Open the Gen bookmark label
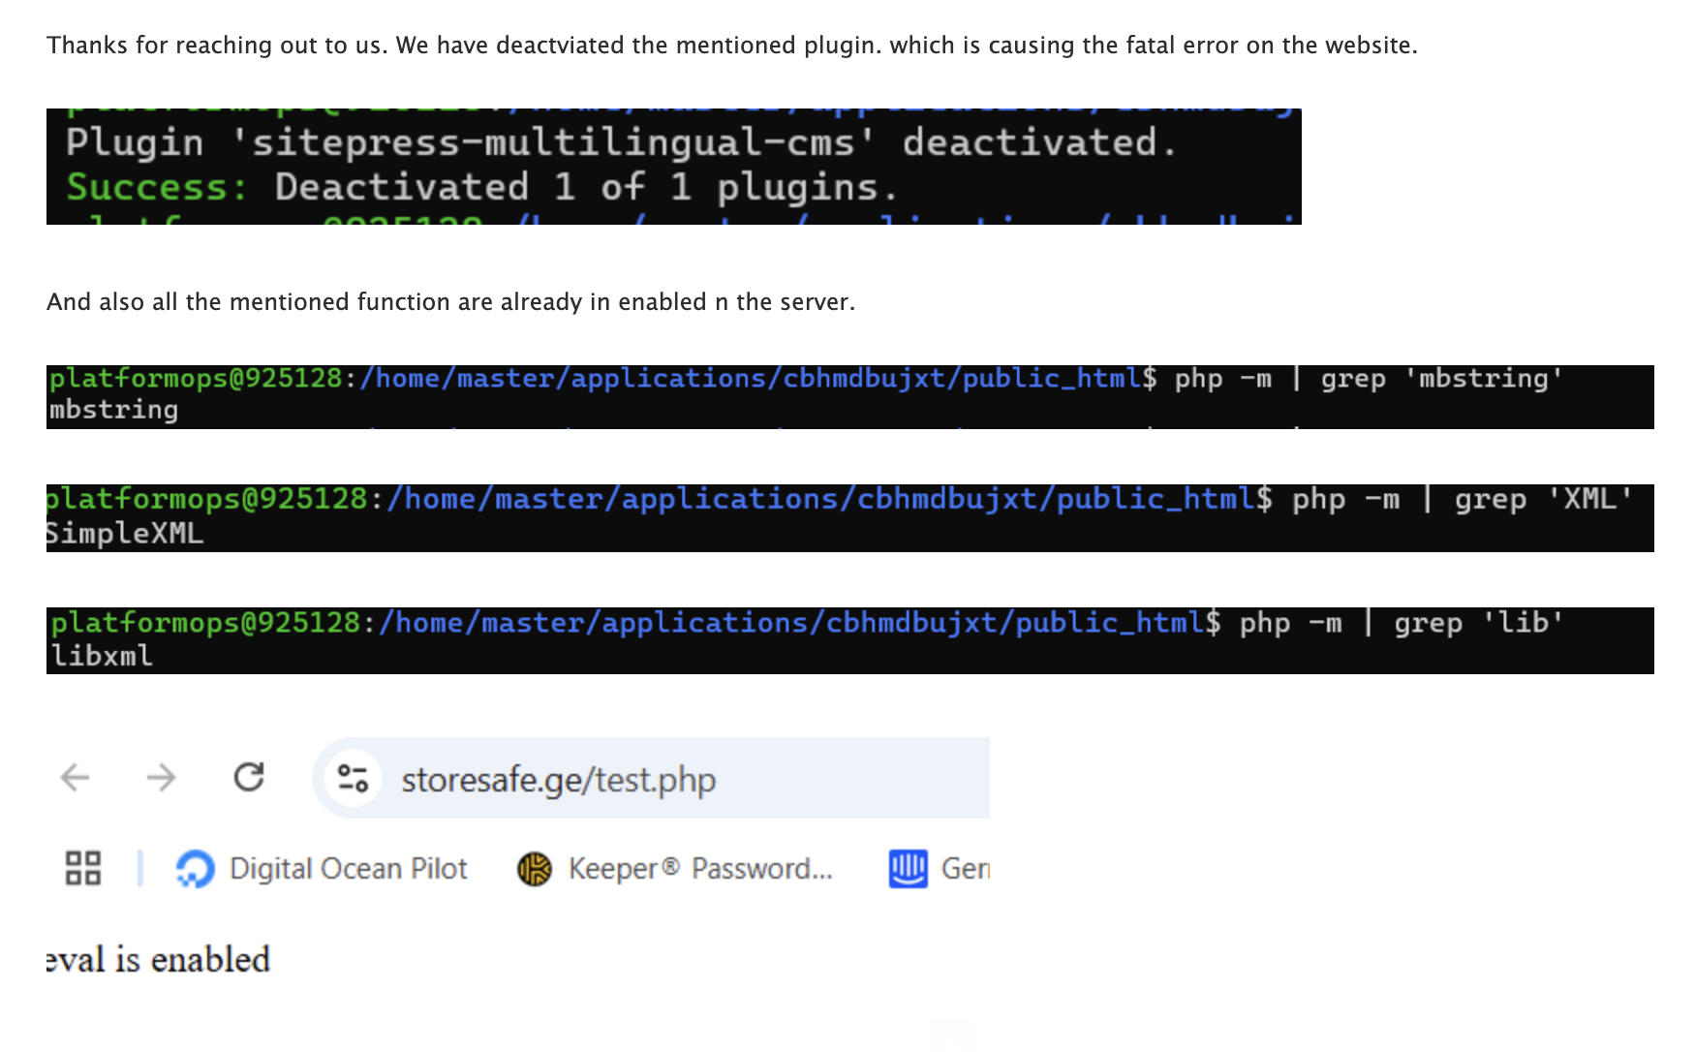 (965, 869)
